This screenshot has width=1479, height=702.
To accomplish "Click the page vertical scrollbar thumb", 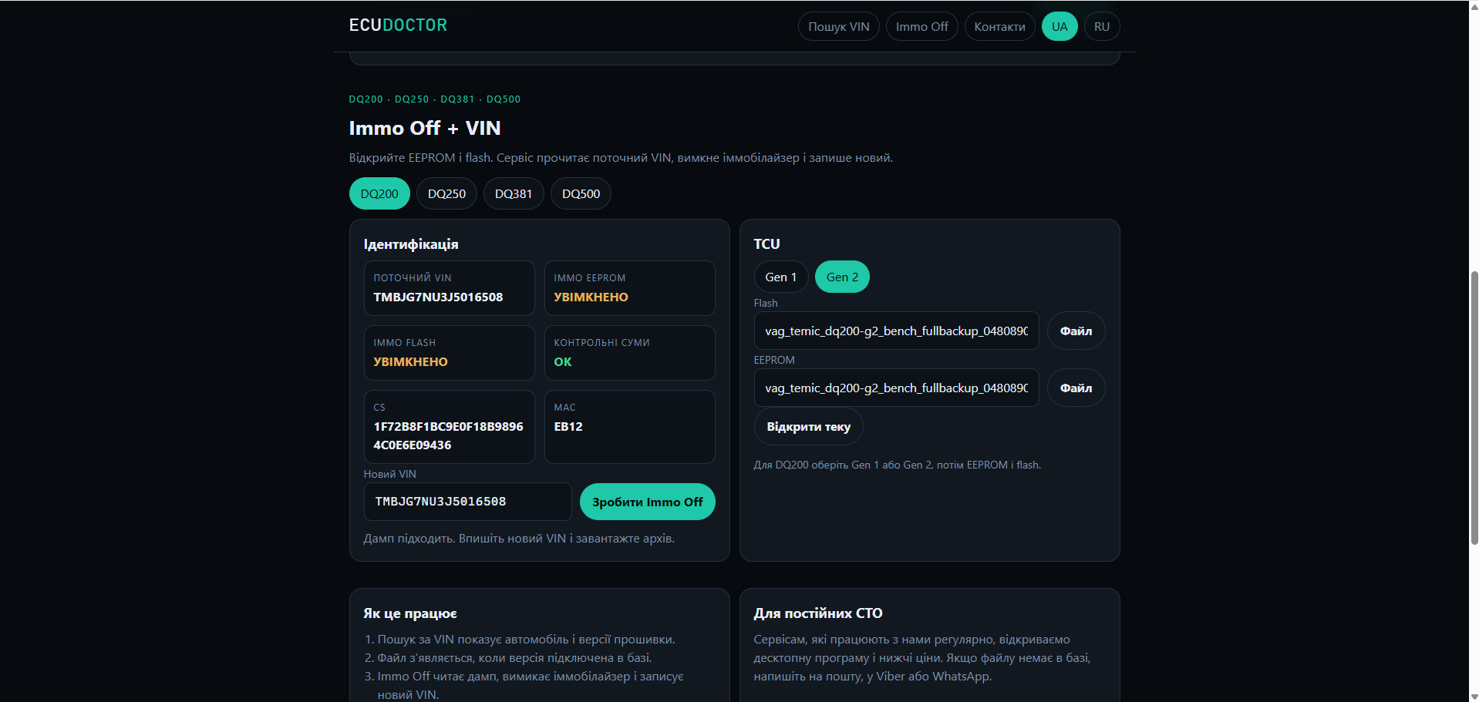I will (x=1474, y=408).
